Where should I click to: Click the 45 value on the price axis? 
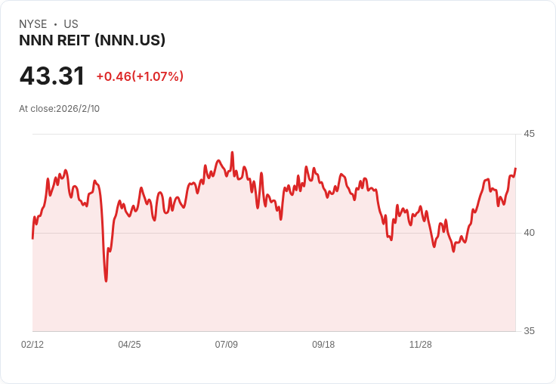[529, 134]
